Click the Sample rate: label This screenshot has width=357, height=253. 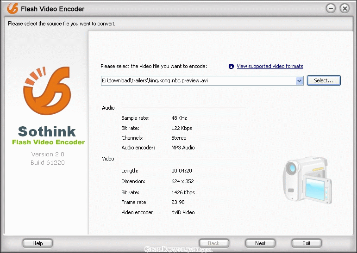point(136,118)
